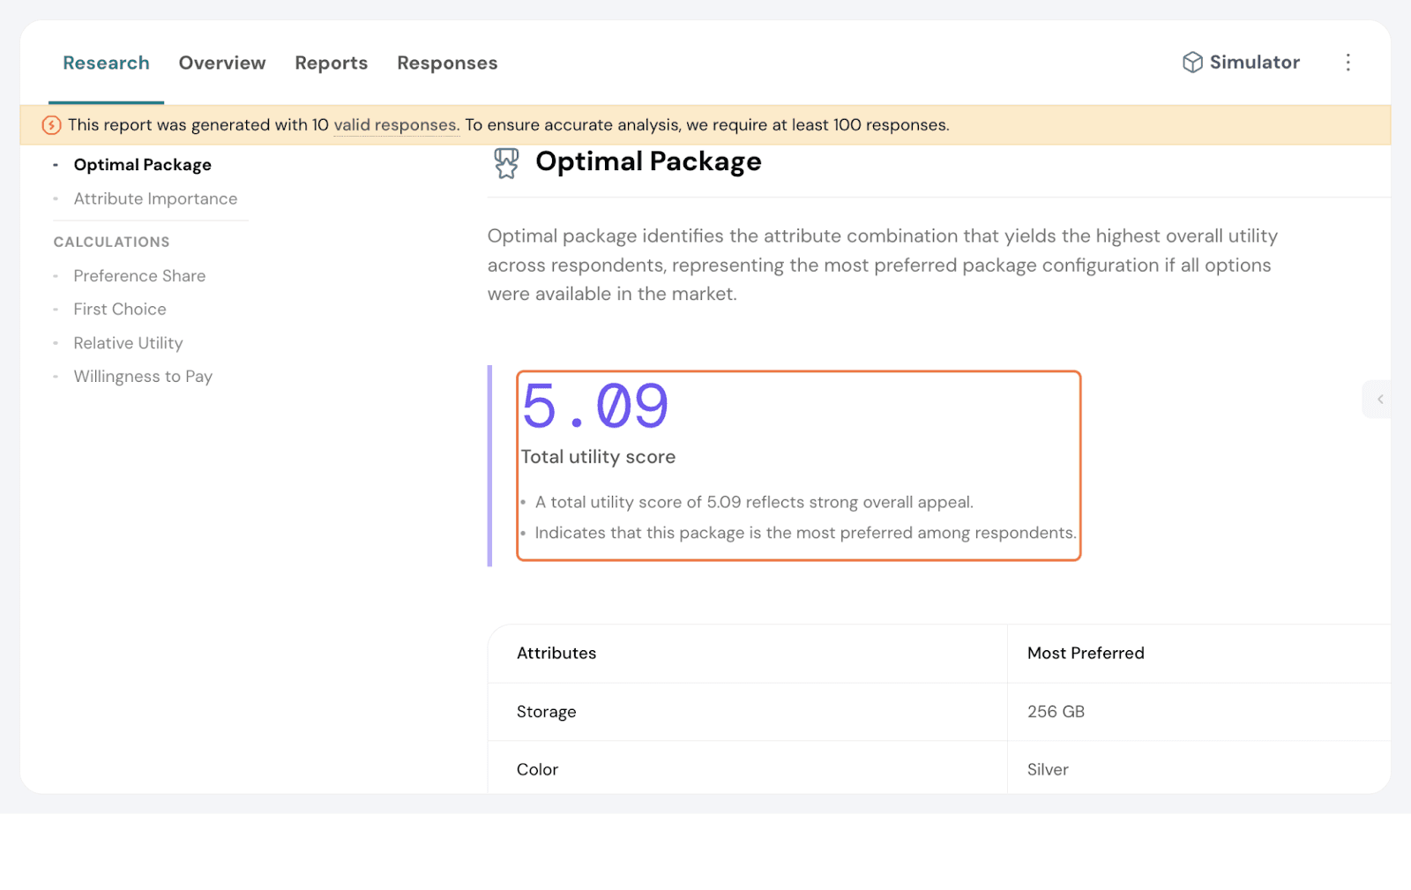
Task: Switch to the Research tab
Action: coord(106,64)
